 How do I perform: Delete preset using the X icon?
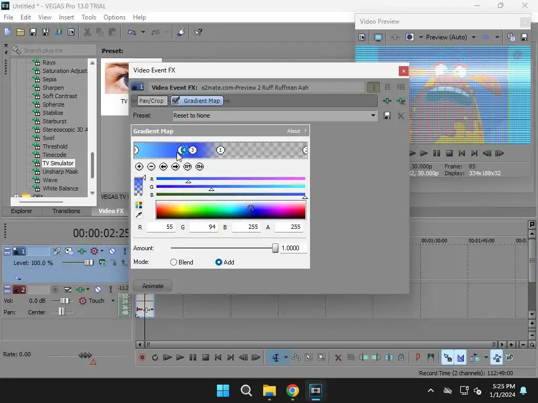click(x=400, y=116)
